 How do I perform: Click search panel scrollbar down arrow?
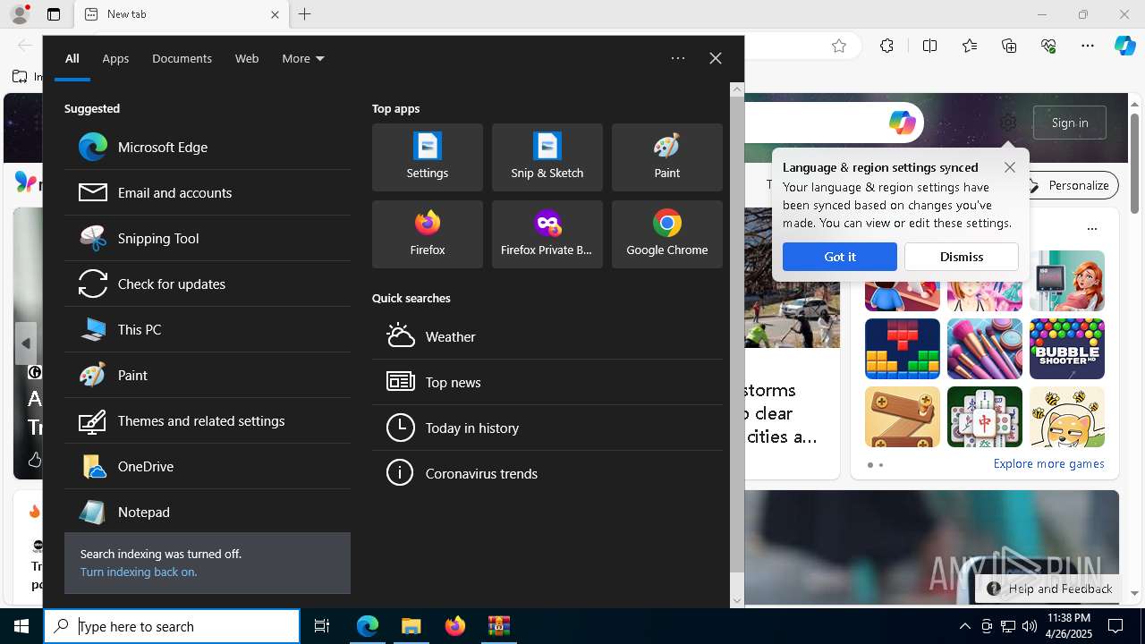pyautogui.click(x=737, y=601)
